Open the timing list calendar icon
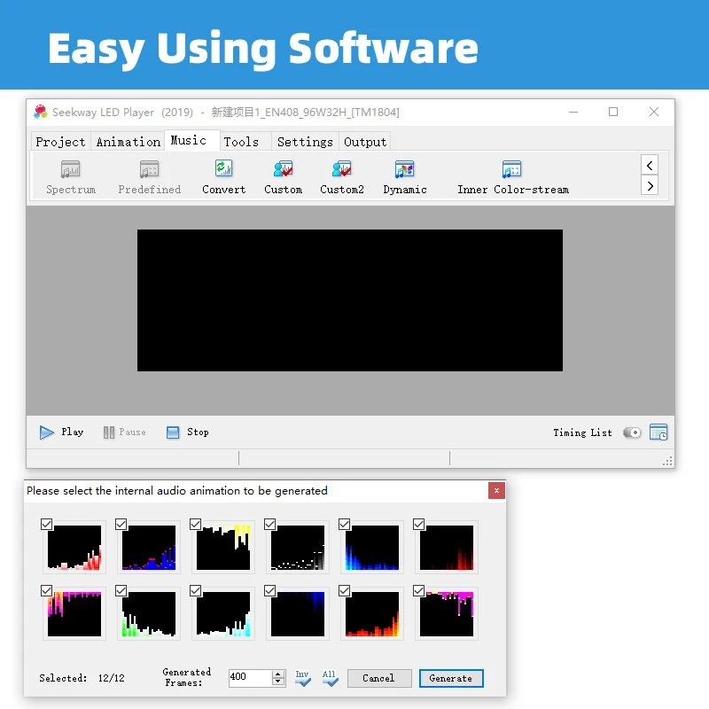Viewport: 709px width, 709px height. click(x=658, y=432)
